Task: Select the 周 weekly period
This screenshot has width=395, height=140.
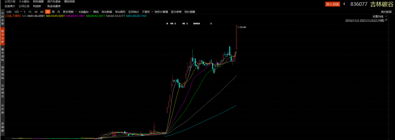Action: (53, 12)
